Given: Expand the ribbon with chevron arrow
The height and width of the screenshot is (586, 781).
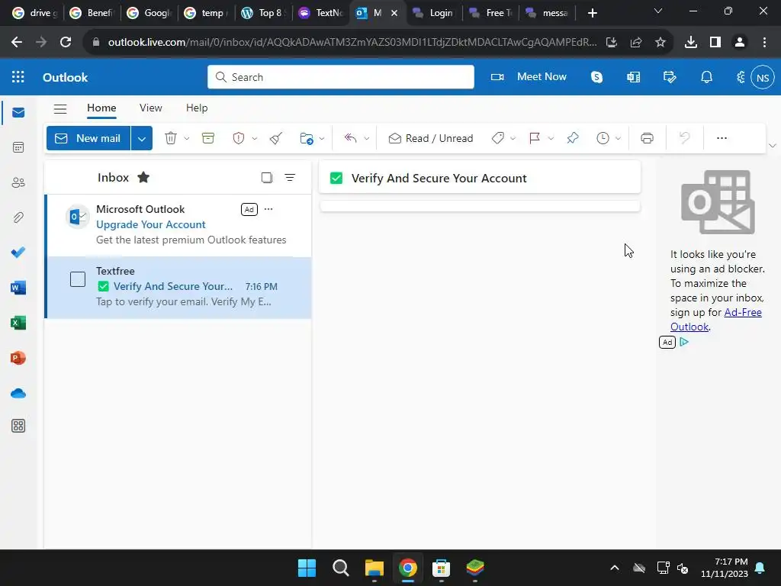Looking at the screenshot, I should click(x=773, y=146).
